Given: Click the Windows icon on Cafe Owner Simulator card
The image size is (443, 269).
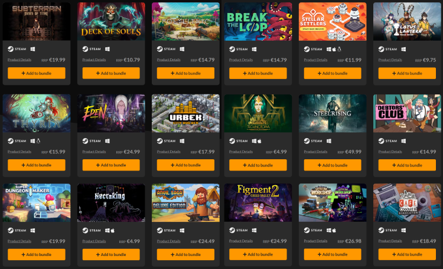Looking at the screenshot, I should [403, 230].
